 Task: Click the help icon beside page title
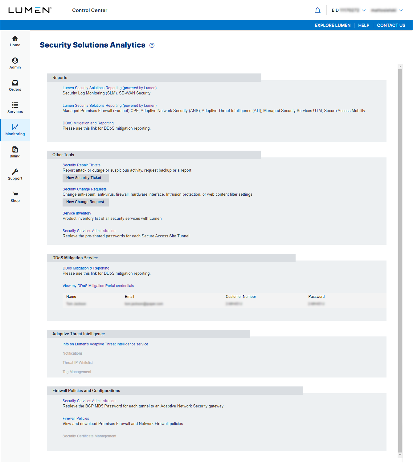[152, 45]
